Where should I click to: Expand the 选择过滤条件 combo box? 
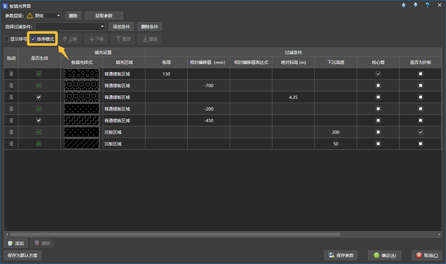[102, 26]
